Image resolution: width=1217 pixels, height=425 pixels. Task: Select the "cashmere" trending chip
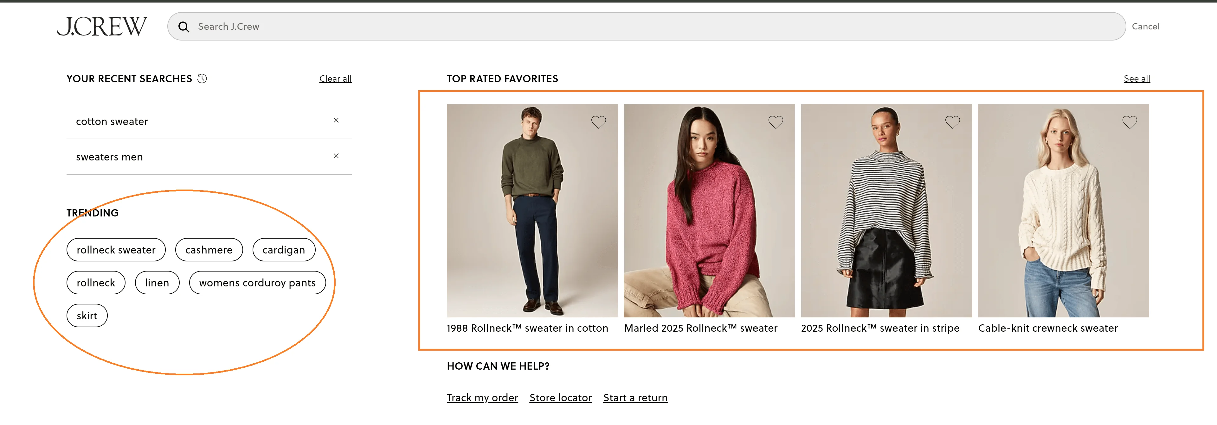point(209,250)
